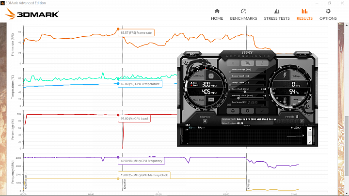Open the Afterburner information (i) button
Image resolution: width=349 pixels, height=196 pixels.
(x=262, y=63)
